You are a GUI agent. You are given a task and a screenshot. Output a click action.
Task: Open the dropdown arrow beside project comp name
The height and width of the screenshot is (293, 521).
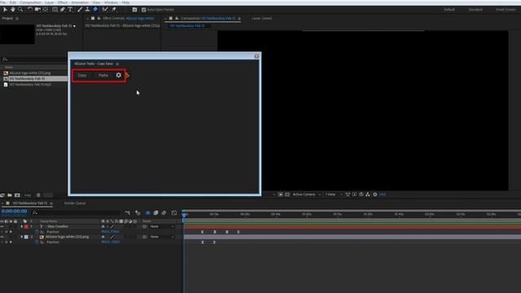74,26
